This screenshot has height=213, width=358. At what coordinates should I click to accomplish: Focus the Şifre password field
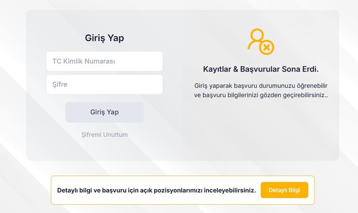[104, 85]
